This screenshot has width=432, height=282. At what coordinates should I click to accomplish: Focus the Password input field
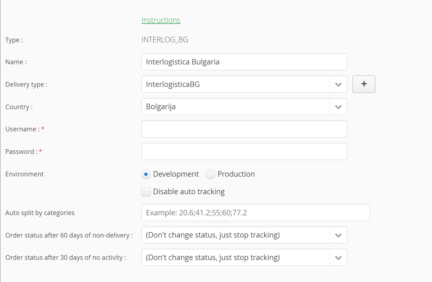click(x=244, y=151)
